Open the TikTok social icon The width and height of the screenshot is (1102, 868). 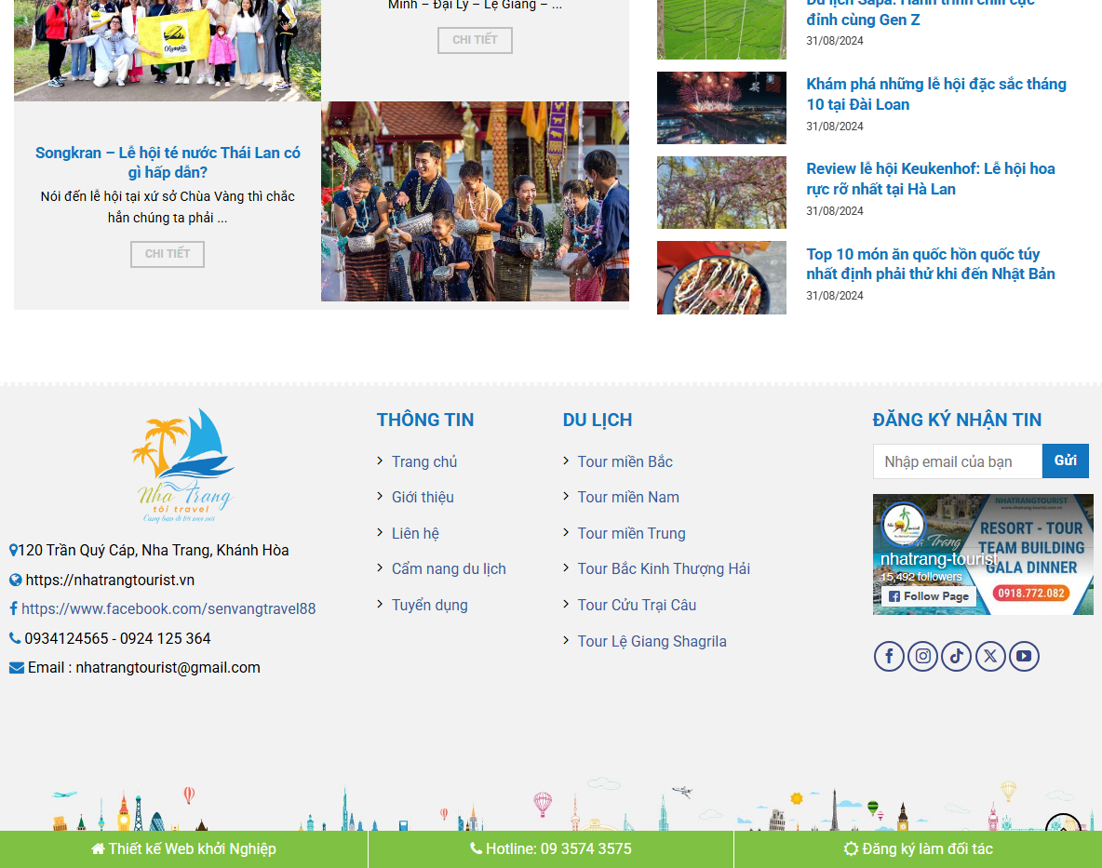tap(956, 656)
